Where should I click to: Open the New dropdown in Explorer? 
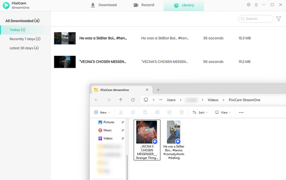click(102, 112)
